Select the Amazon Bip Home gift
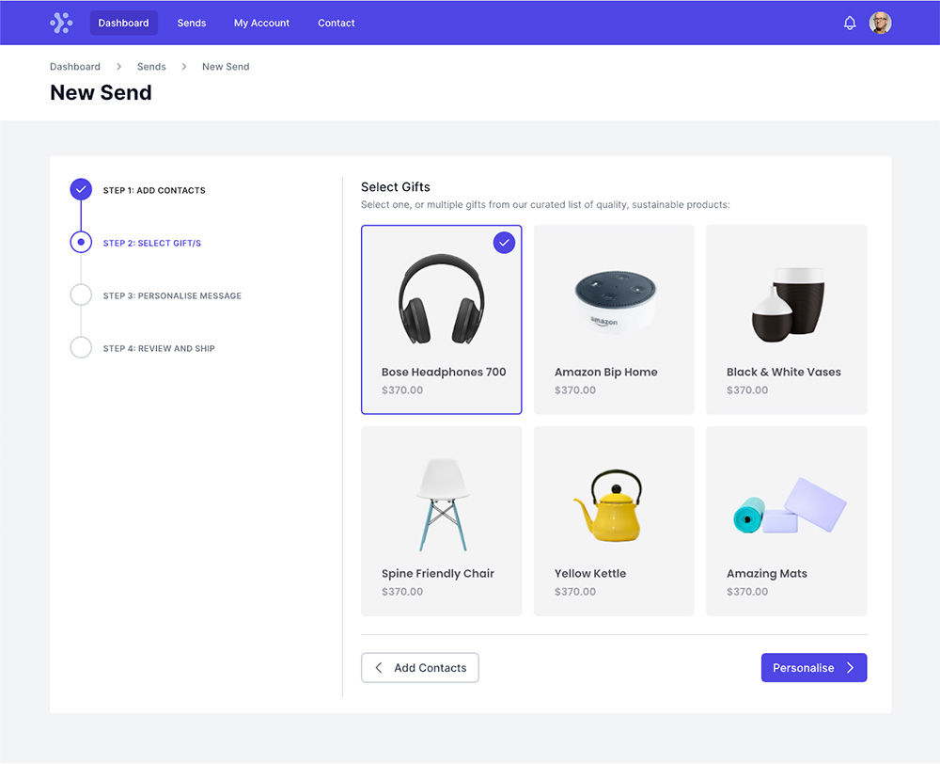940x764 pixels. (614, 320)
